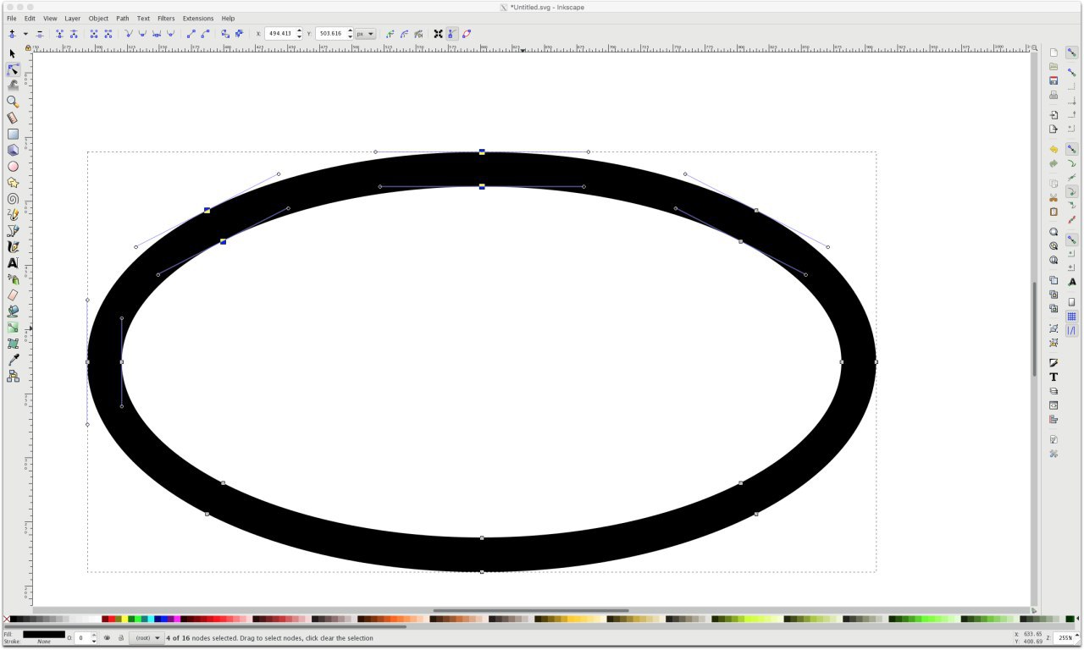Viewport: 1084px width, 650px height.
Task: Select the Connector tool
Action: [13, 376]
